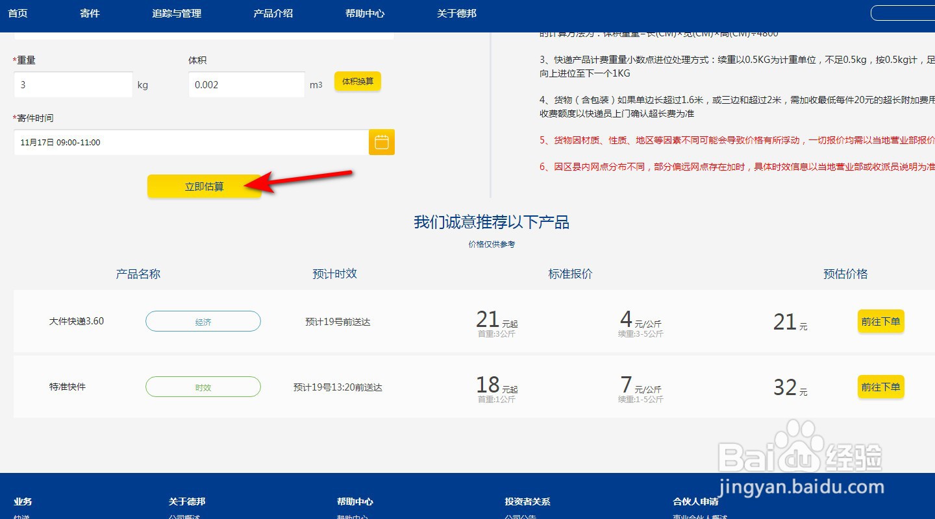Open the 寄件 menu item

click(x=89, y=12)
